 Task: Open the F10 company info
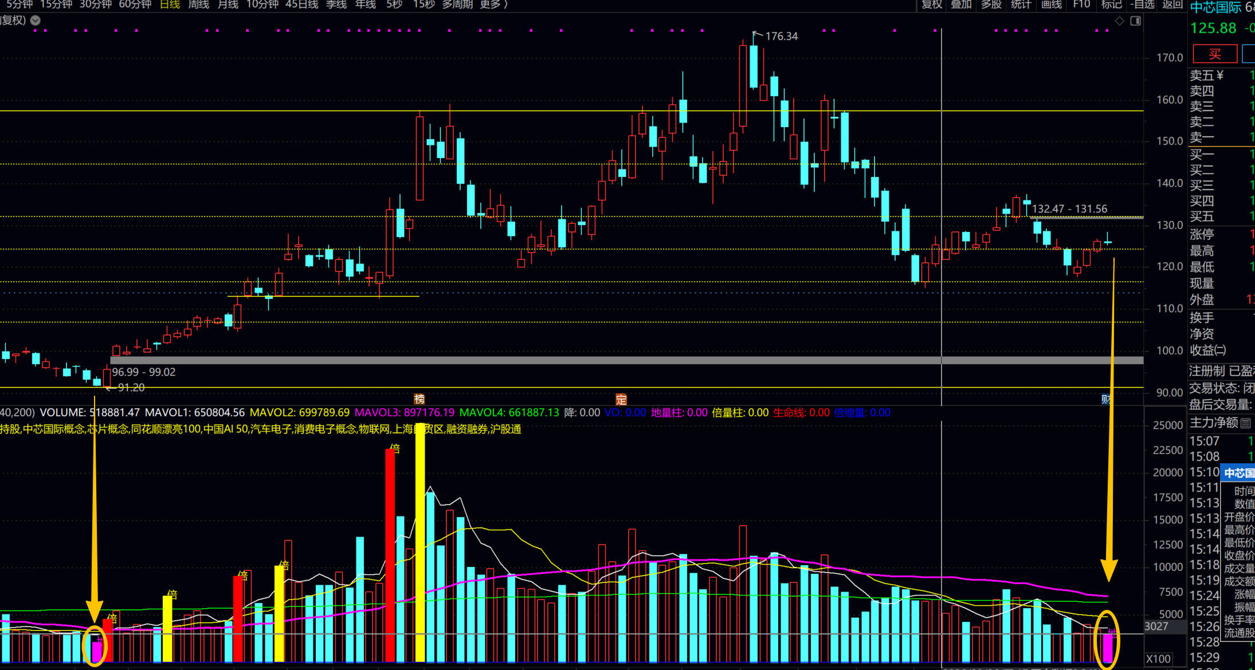[x=1081, y=5]
